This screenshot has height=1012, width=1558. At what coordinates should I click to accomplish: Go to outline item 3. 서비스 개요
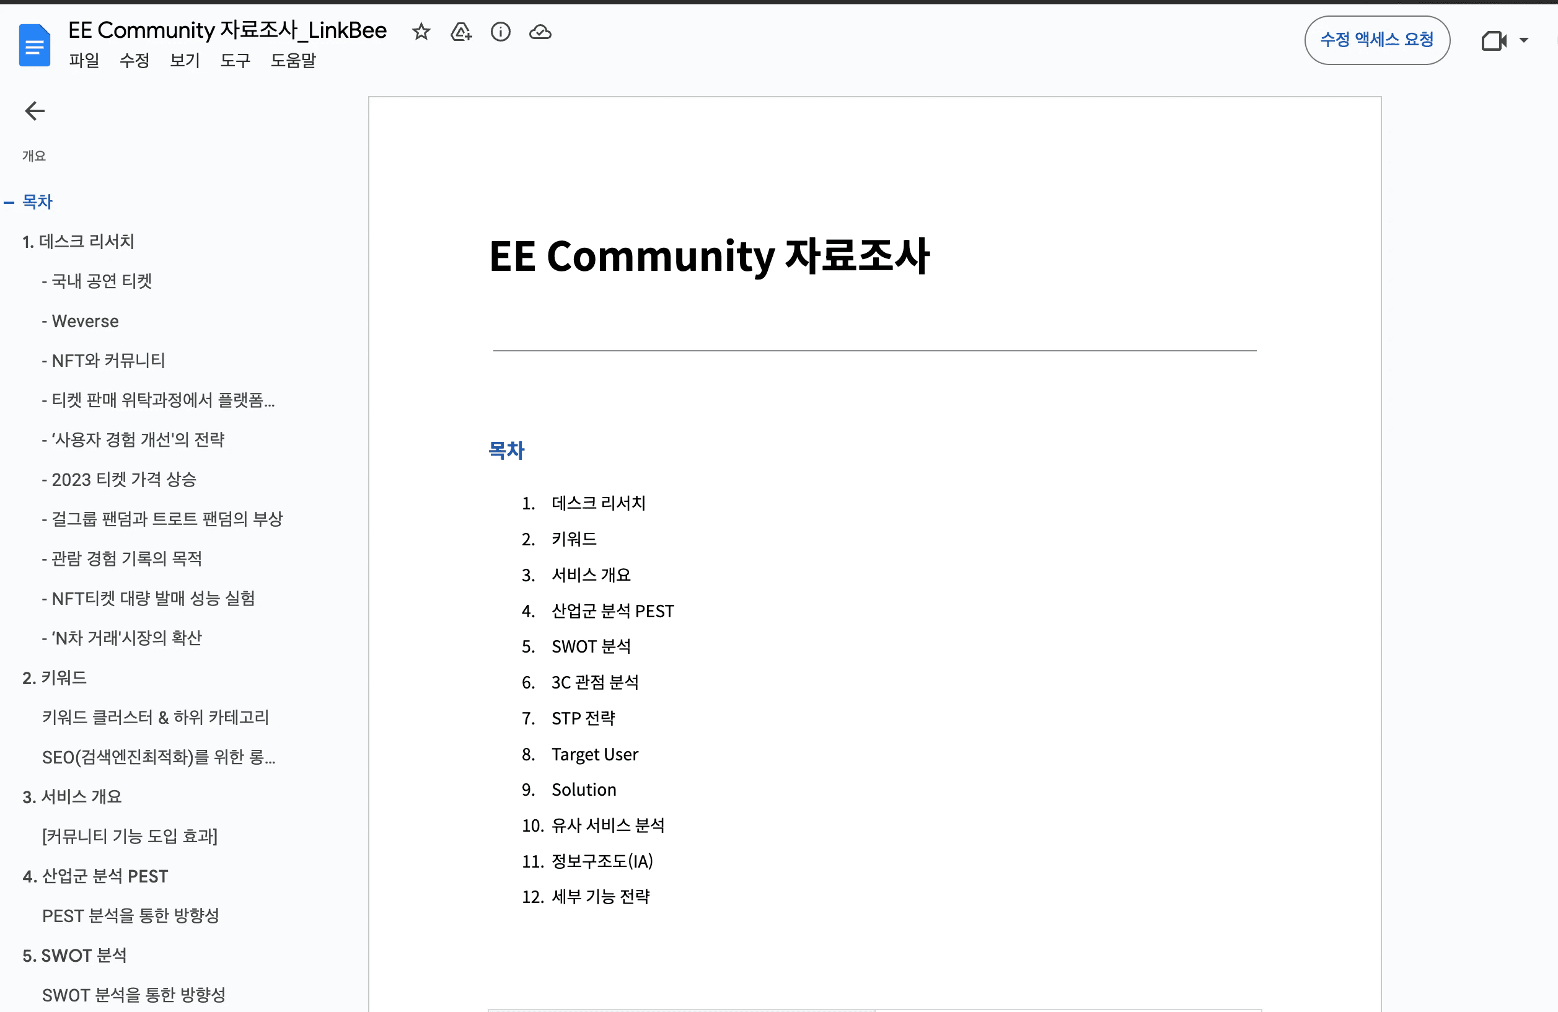[x=72, y=796]
